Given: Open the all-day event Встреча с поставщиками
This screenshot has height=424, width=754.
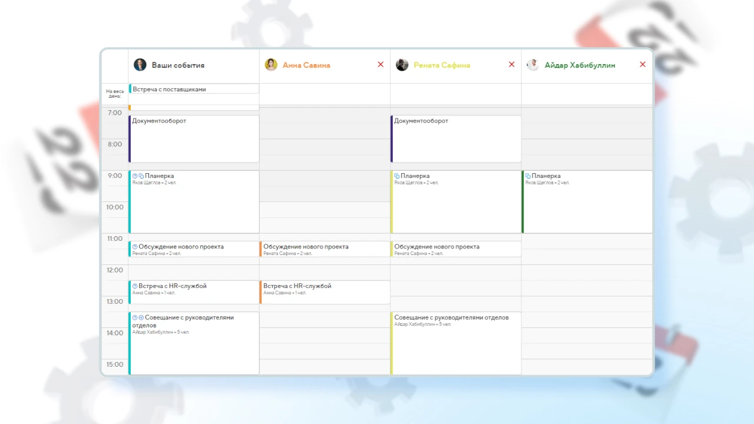Looking at the screenshot, I should 194,89.
